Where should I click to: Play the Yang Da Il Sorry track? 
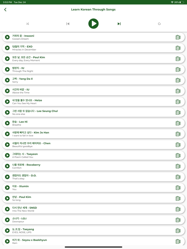(x=7, y=80)
